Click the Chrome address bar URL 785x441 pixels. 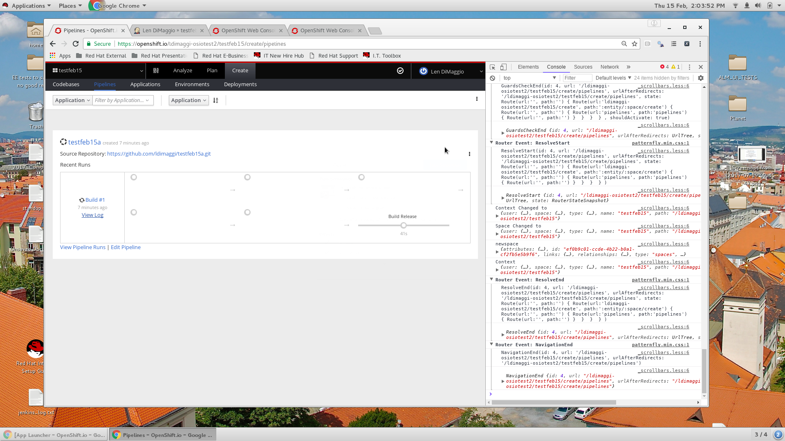(x=202, y=44)
